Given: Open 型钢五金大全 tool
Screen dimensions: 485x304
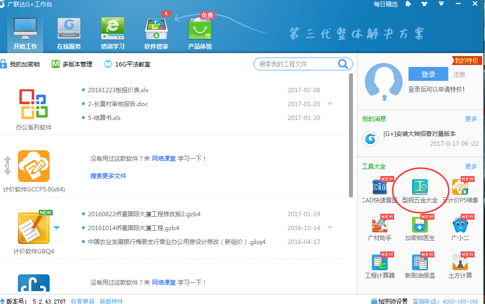Looking at the screenshot, I should point(420,190).
